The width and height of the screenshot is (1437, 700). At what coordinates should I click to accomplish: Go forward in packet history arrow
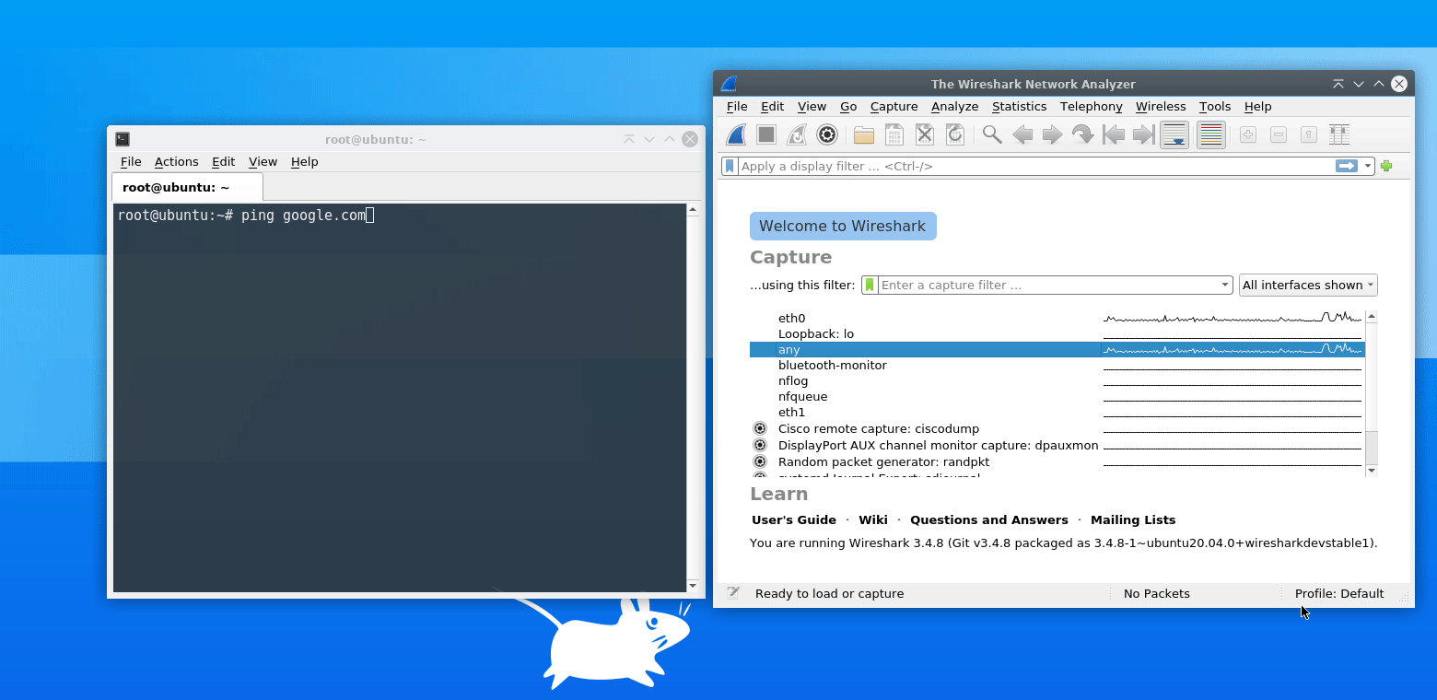[1053, 135]
